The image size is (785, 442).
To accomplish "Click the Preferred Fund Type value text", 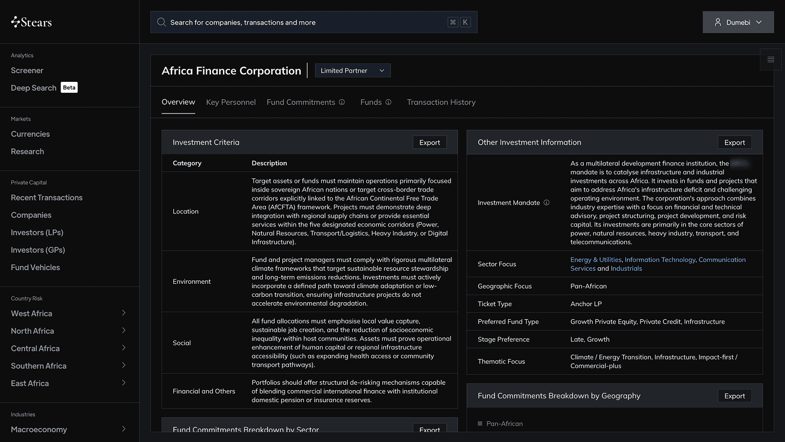I will coord(648,321).
